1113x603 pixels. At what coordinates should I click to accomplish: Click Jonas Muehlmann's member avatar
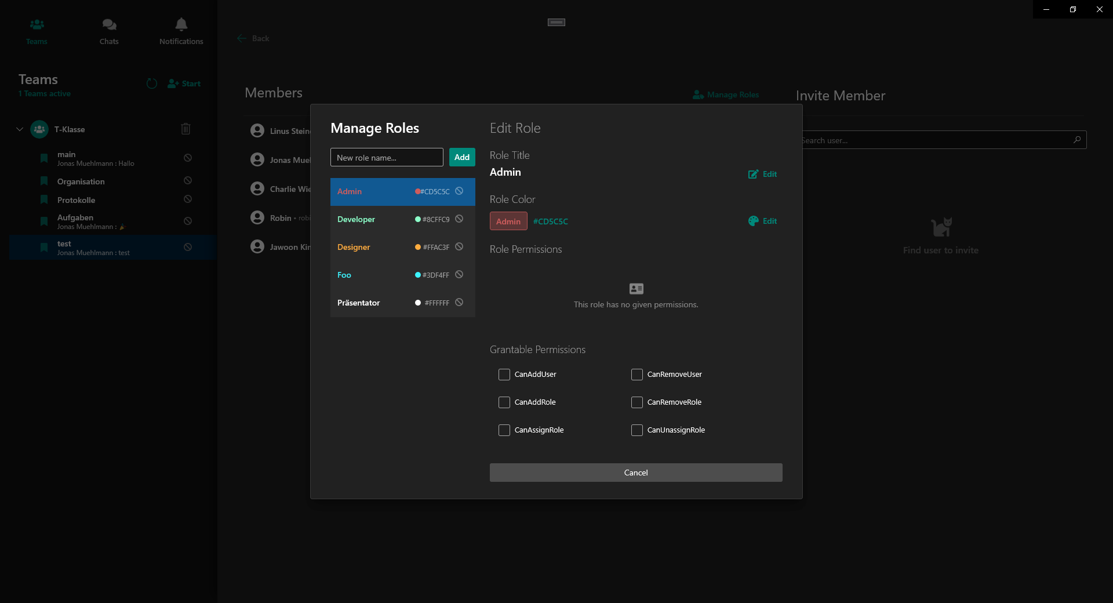click(257, 159)
